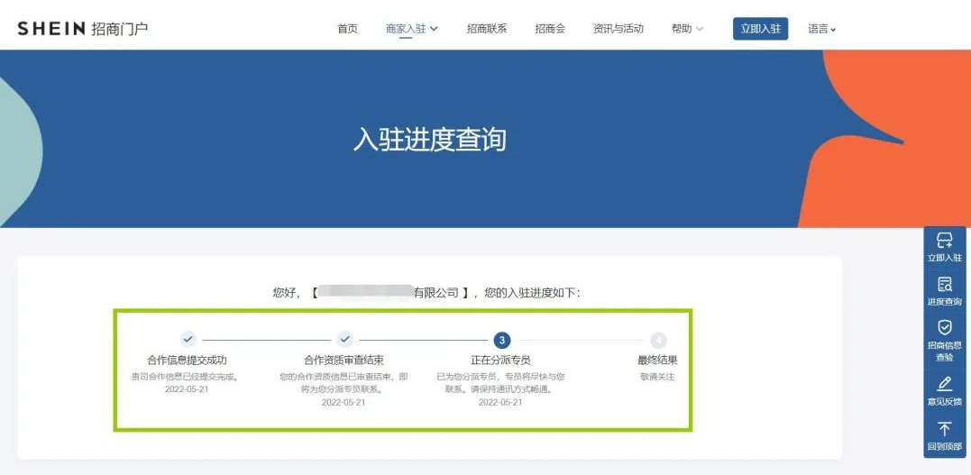971x475 pixels.
Task: Click step 1 checkmark circle 合作信息提交成功
Action: [188, 340]
